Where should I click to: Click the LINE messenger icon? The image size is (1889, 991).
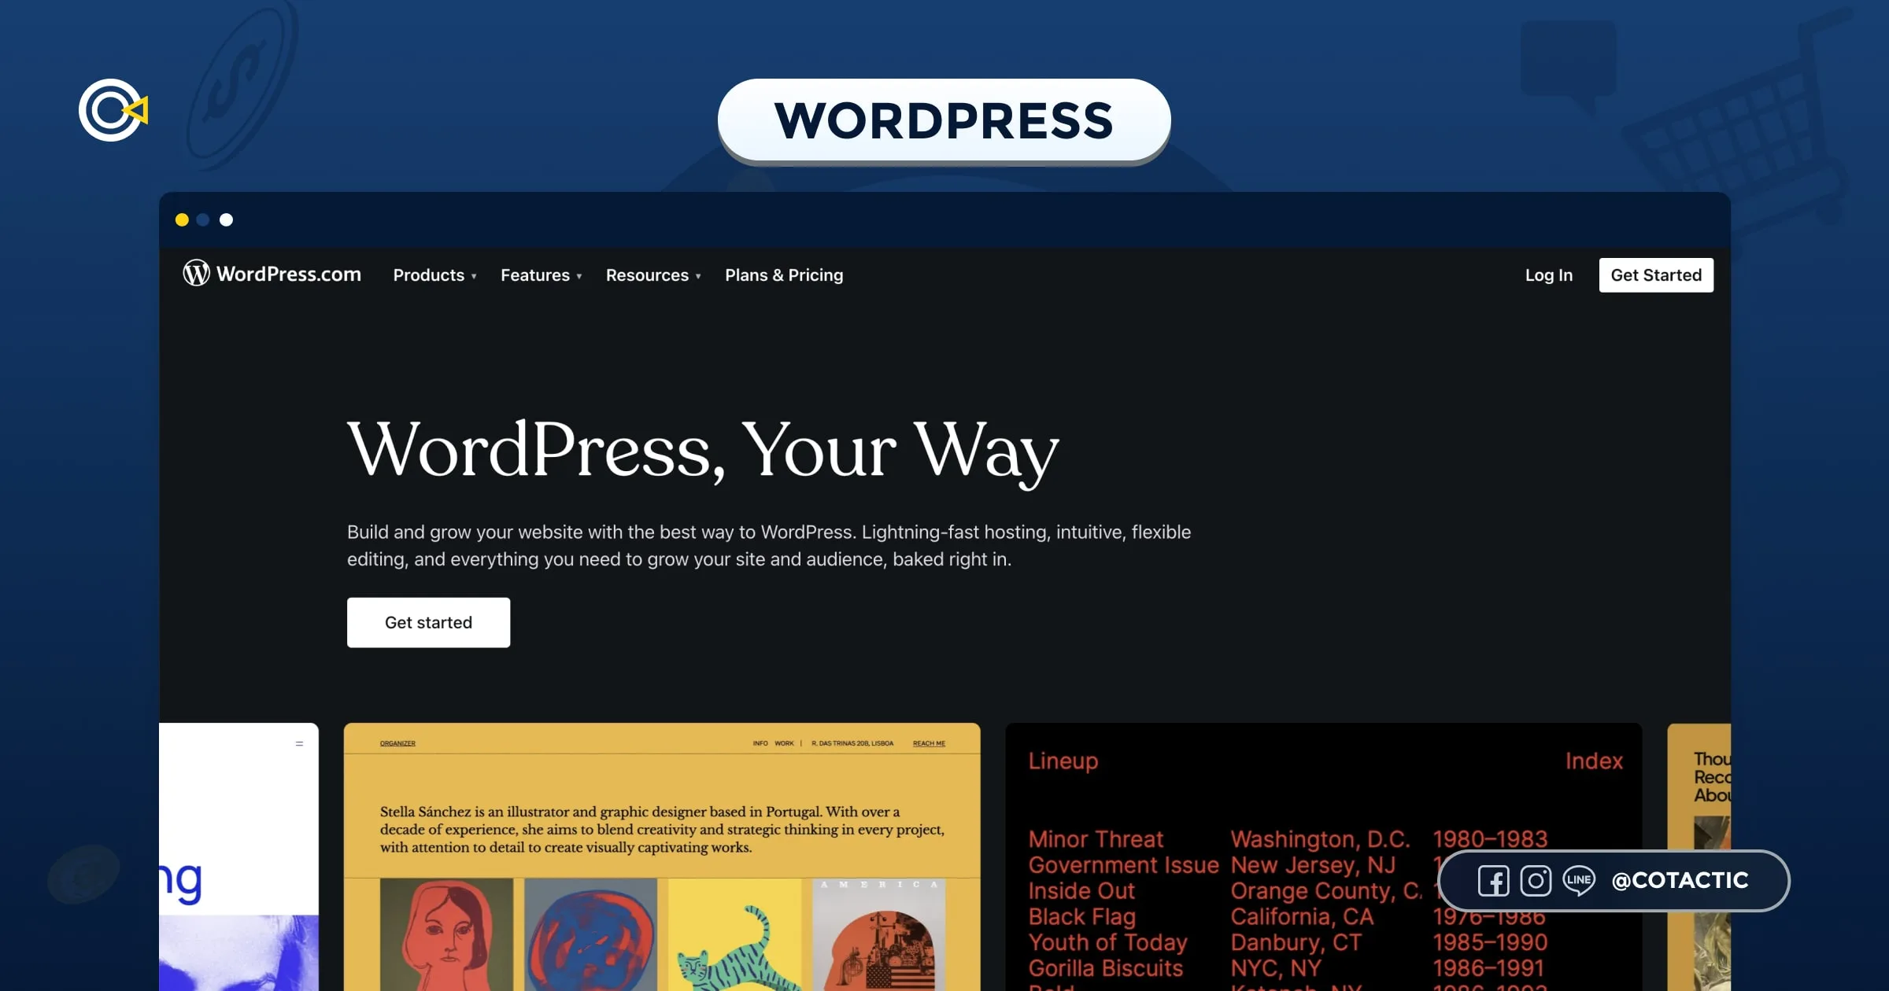point(1578,881)
